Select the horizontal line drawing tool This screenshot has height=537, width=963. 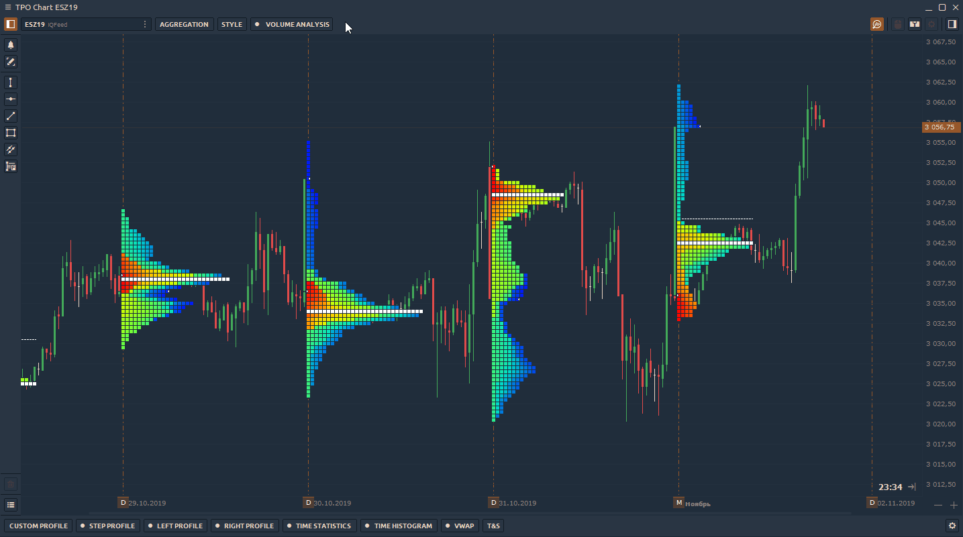click(x=11, y=99)
